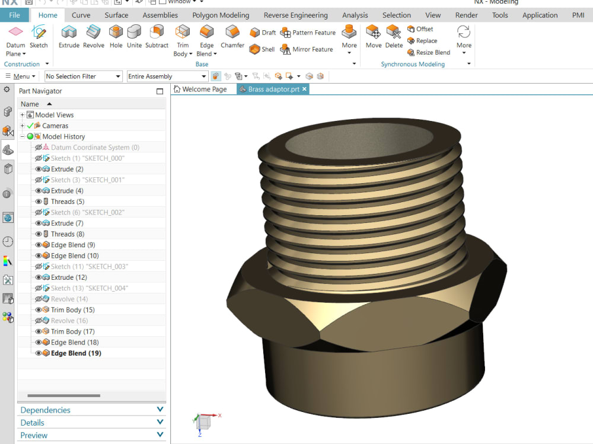Uncheck the Edge Blend (9) feature

click(39, 244)
